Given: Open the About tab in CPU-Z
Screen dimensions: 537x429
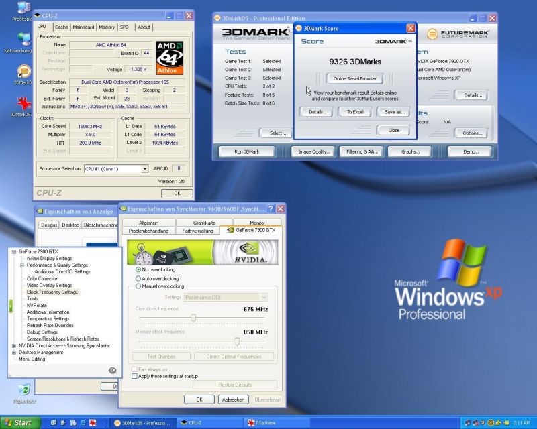Looking at the screenshot, I should [x=144, y=27].
